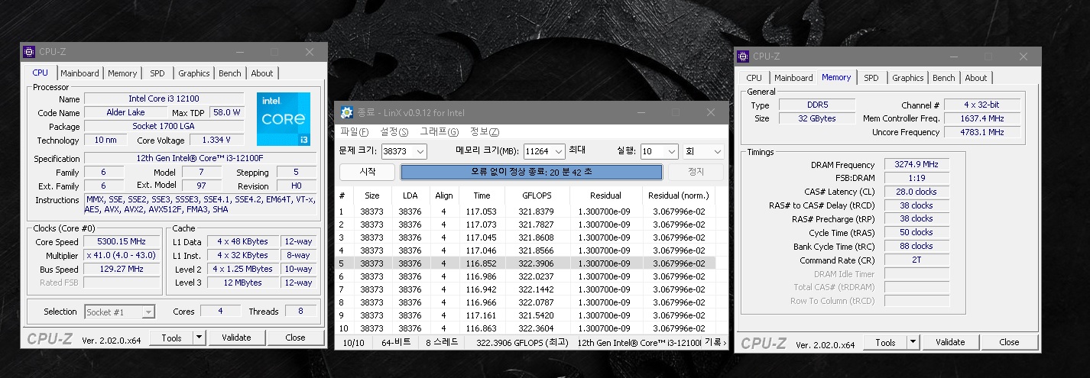Click the Multiplier value x 41.0

(122, 255)
